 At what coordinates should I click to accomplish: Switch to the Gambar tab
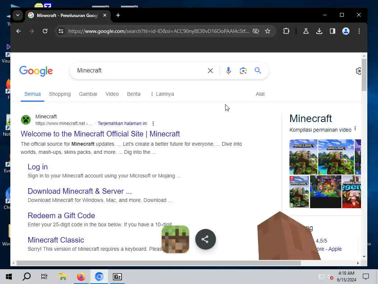pyautogui.click(x=88, y=94)
